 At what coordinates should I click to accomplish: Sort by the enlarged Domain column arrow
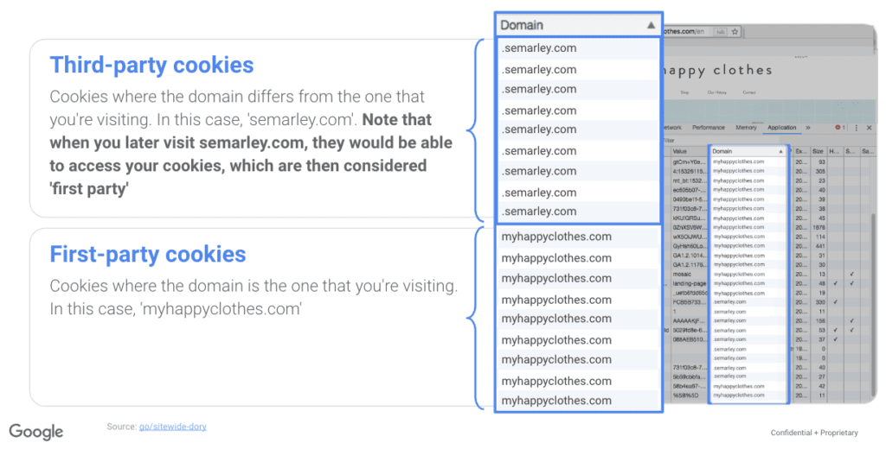[x=651, y=26]
